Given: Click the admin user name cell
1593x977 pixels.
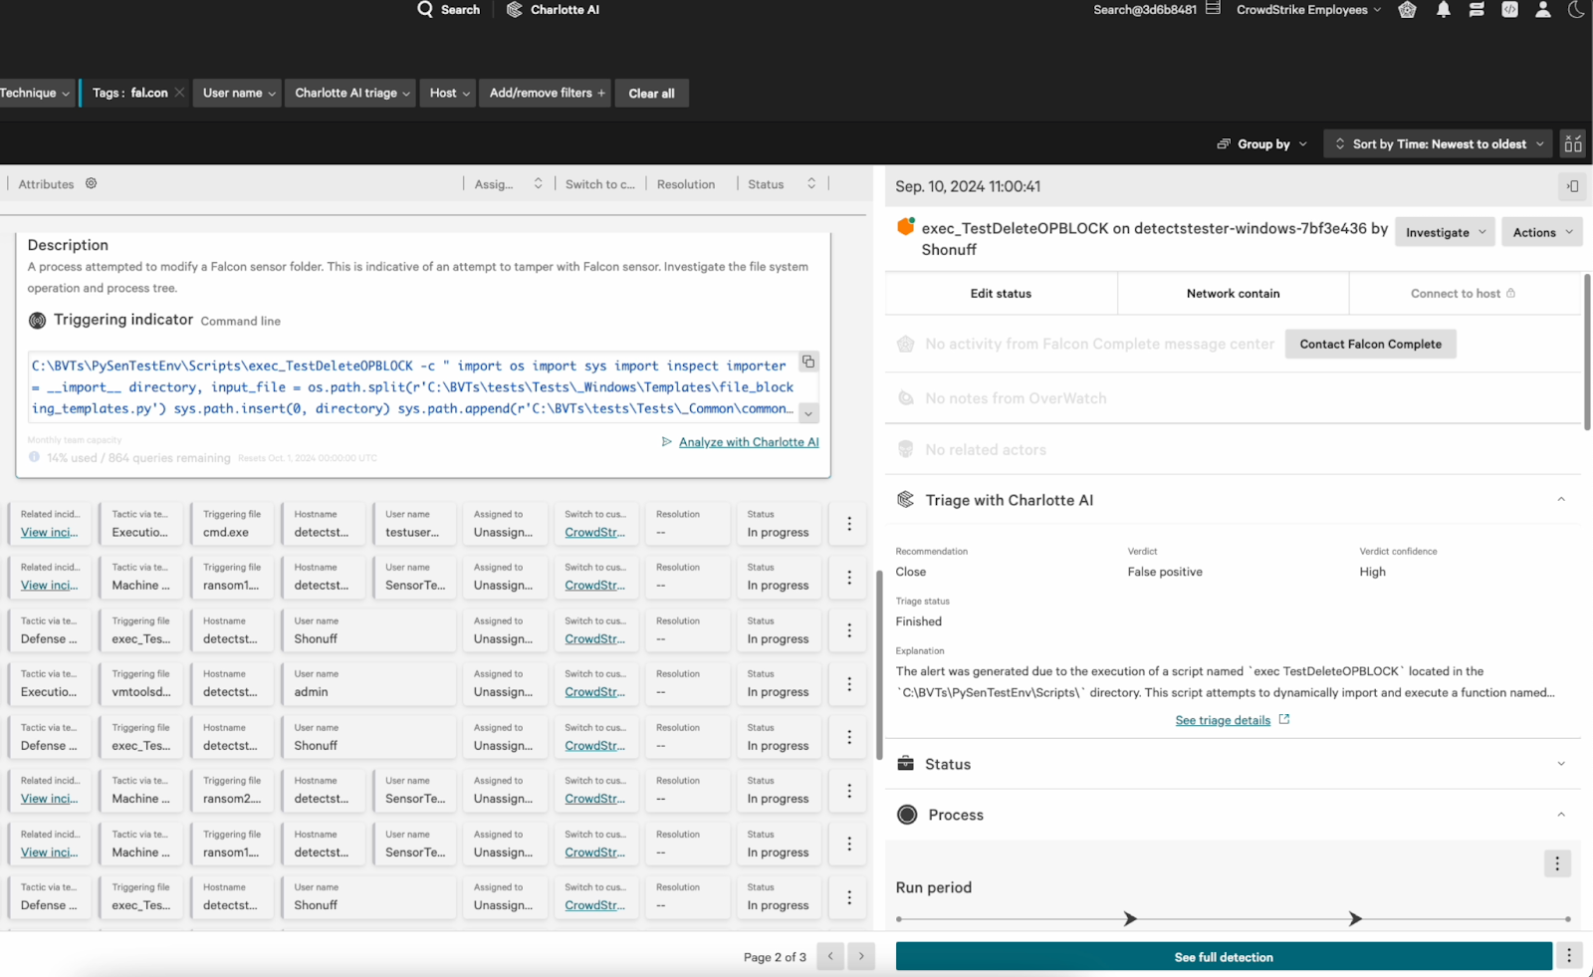Looking at the screenshot, I should click(x=369, y=684).
